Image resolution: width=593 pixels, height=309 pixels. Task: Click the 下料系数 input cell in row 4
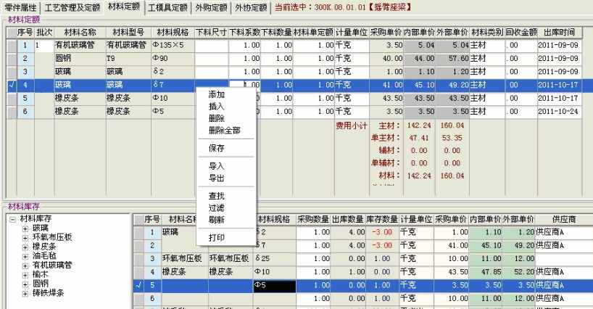pos(245,85)
